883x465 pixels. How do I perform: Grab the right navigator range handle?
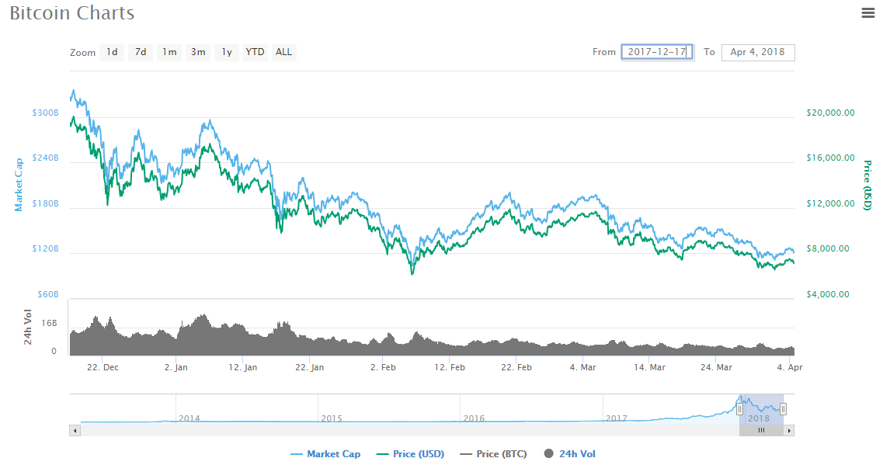tap(783, 409)
